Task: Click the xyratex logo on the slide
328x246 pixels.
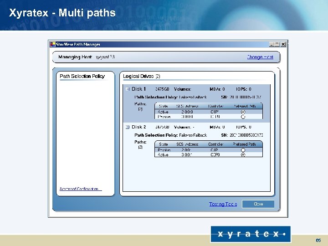Action: (251, 234)
